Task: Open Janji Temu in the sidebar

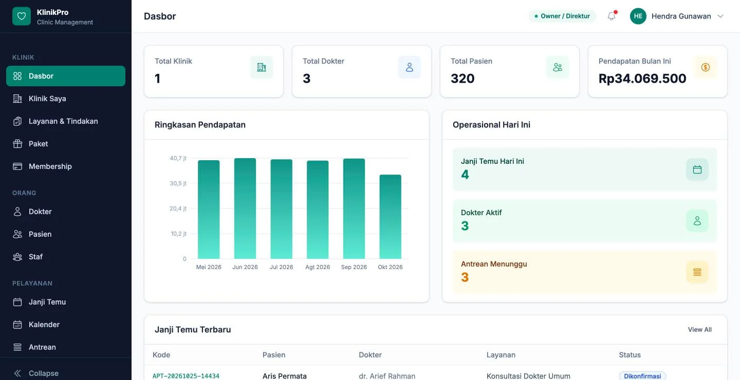Action: point(66,302)
